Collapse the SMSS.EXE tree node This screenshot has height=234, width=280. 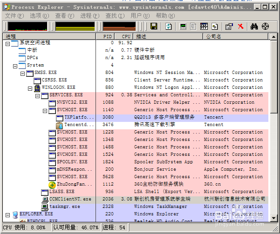pos(22,74)
